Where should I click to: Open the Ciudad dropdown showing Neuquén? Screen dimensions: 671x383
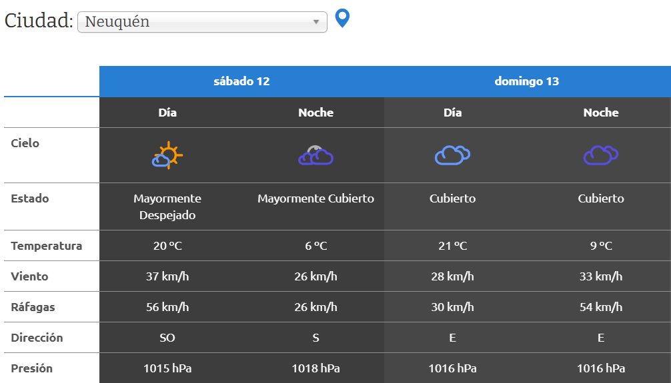(x=201, y=22)
